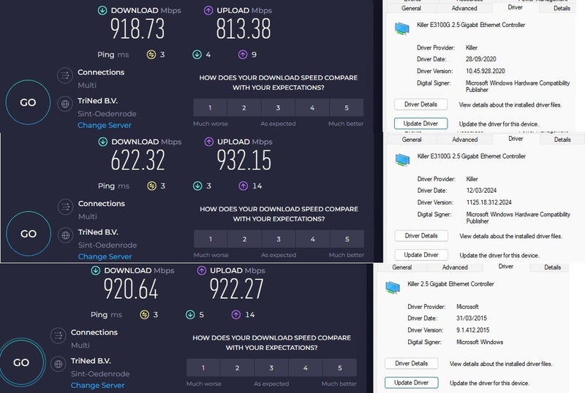Open Advanced tab in 12/03/2024 driver dialog

(465, 140)
